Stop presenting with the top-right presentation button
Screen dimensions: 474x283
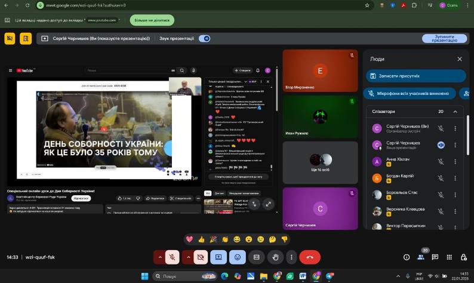click(444, 38)
